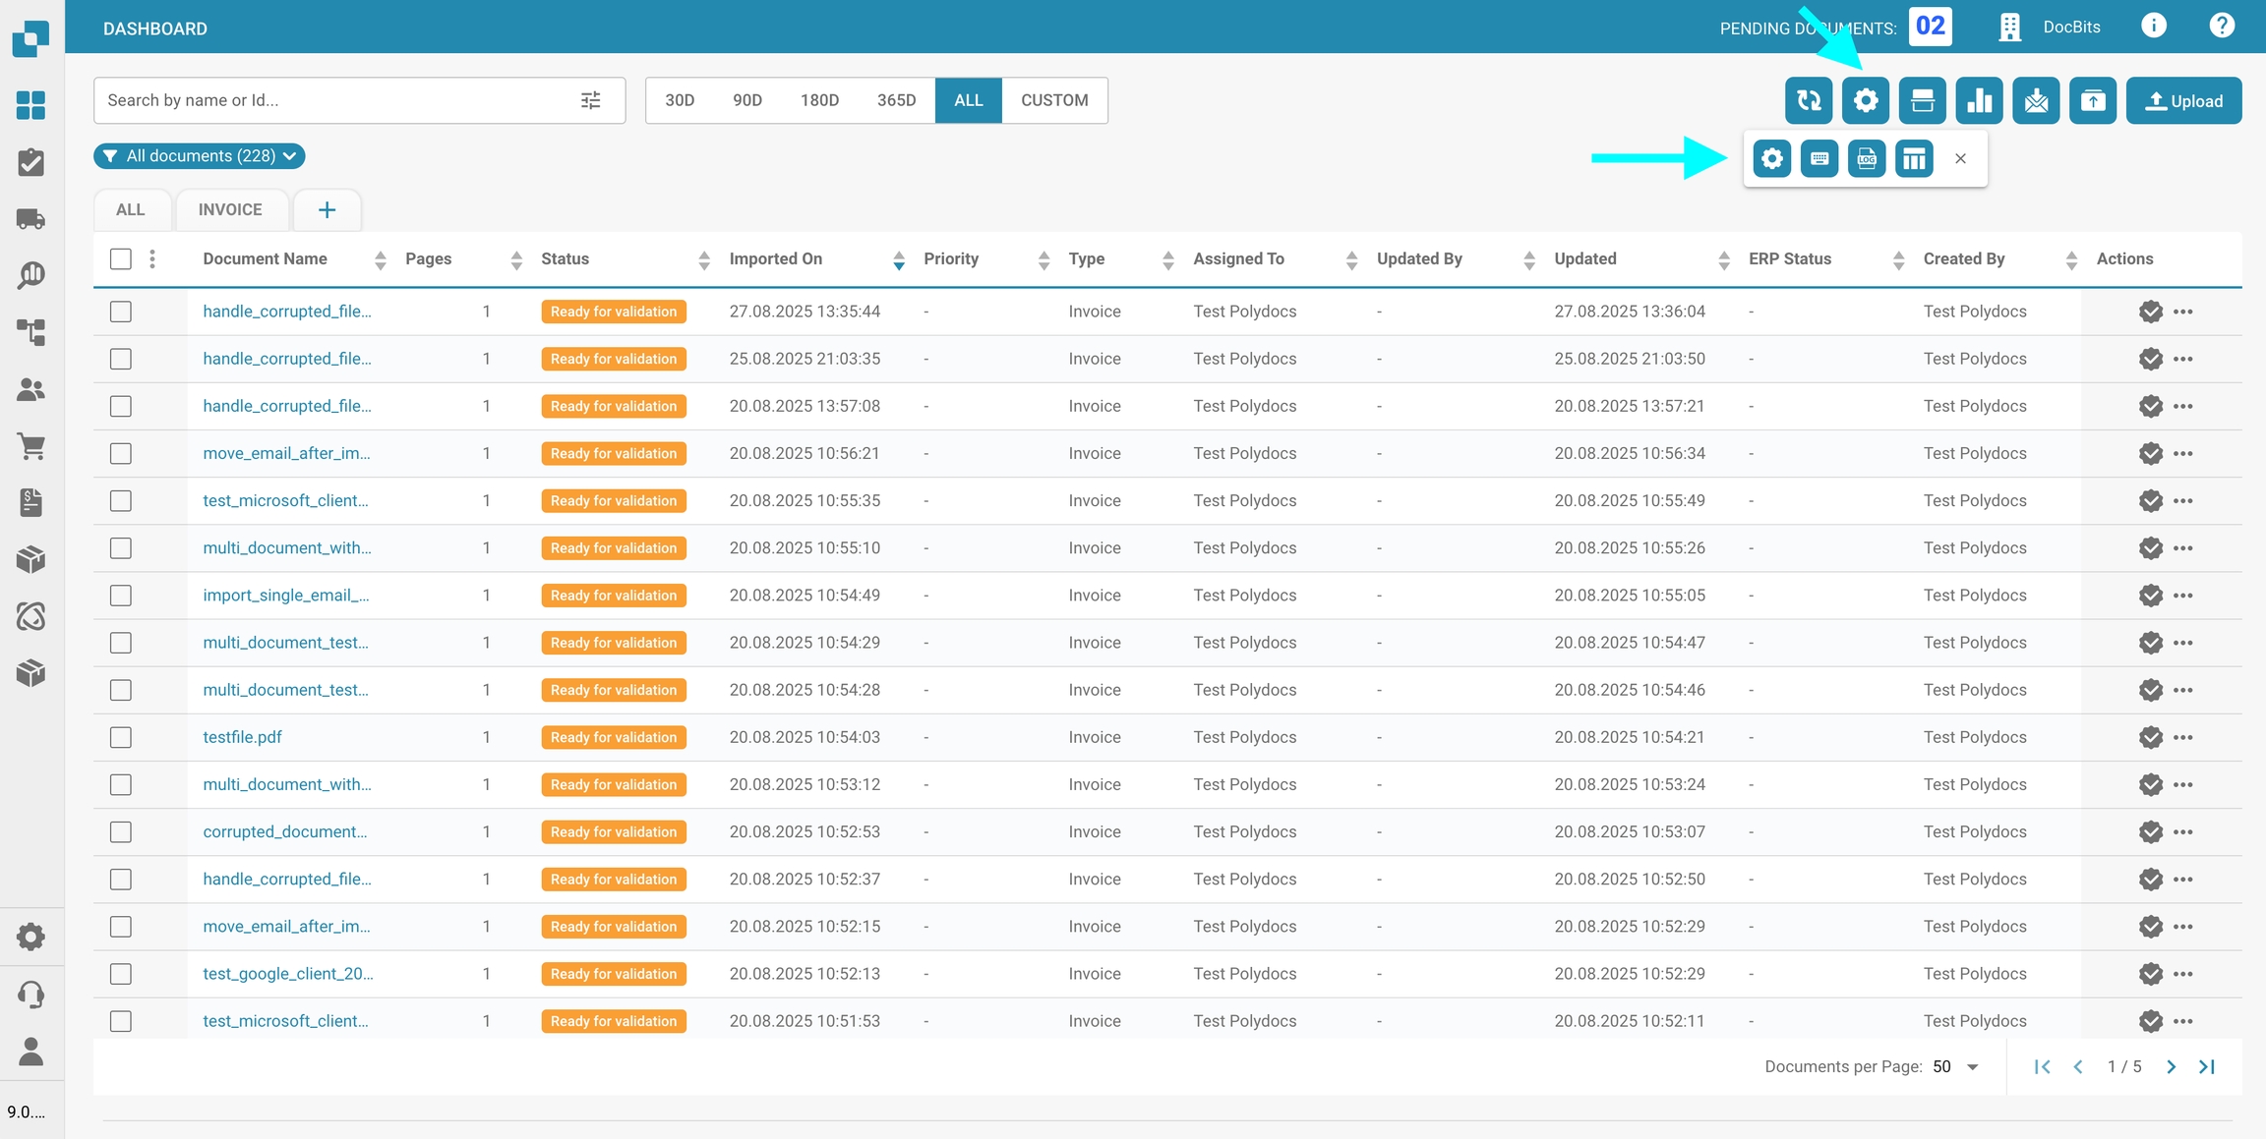Expand the All documents (228) filter dropdown
The image size is (2266, 1139).
(200, 156)
